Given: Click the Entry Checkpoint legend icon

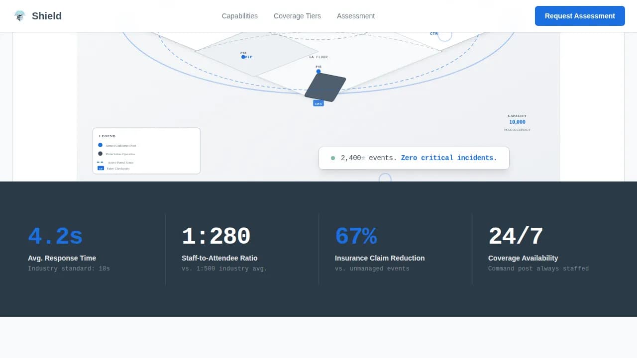Looking at the screenshot, I should pyautogui.click(x=101, y=169).
